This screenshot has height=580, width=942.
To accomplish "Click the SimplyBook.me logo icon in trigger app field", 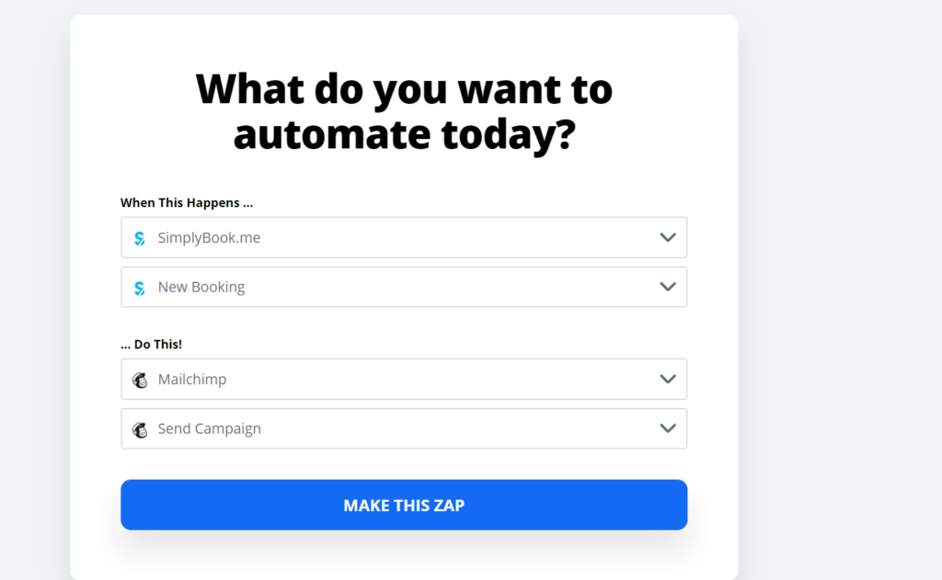I will pyautogui.click(x=140, y=238).
